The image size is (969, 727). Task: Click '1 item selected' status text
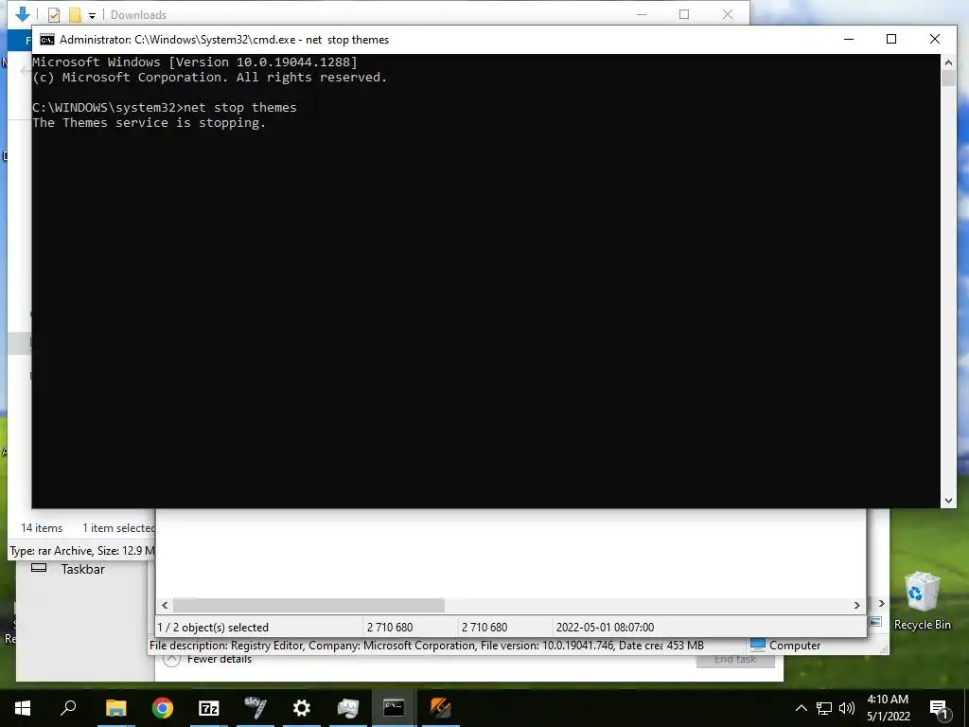click(x=118, y=528)
